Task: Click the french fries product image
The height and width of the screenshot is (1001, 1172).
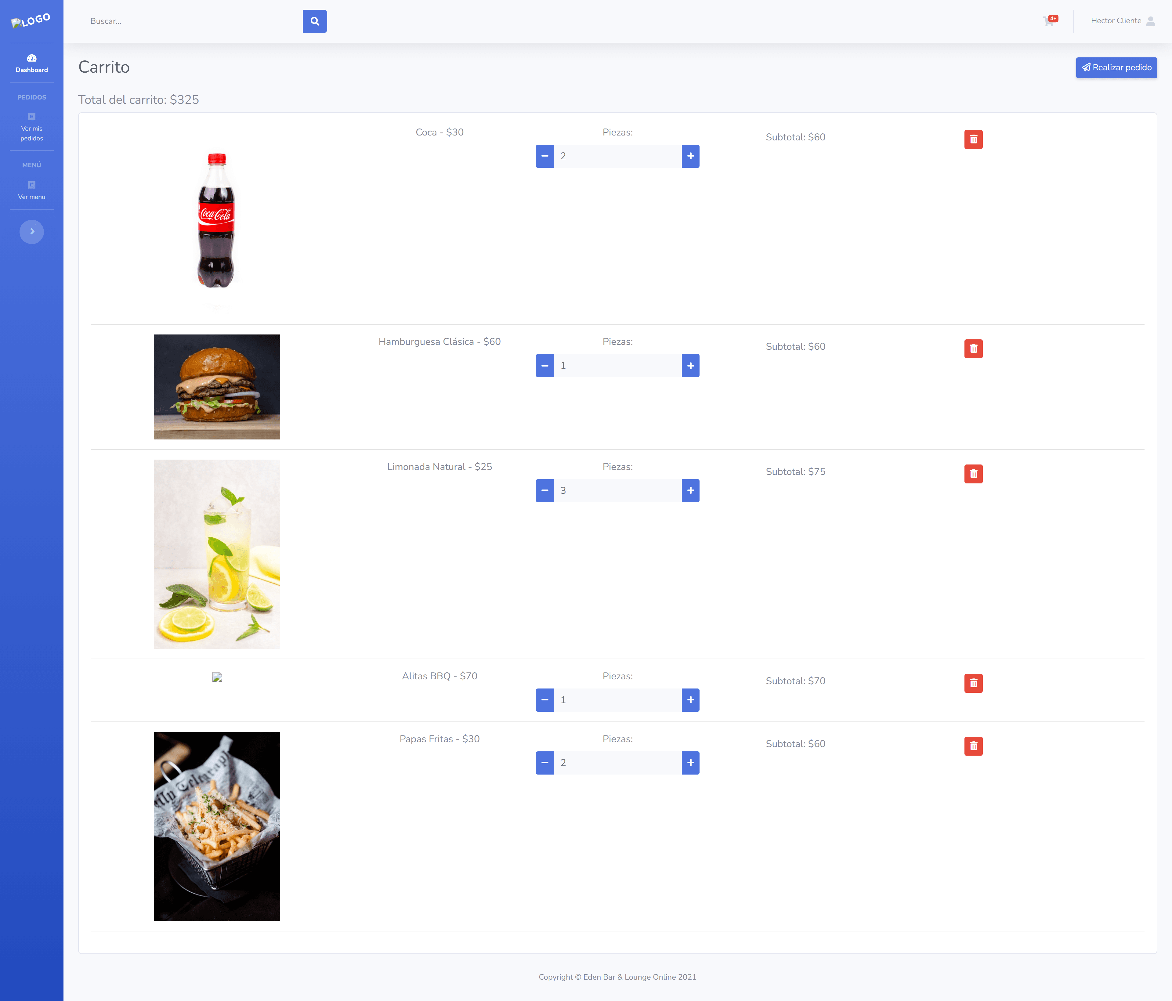Action: point(217,826)
